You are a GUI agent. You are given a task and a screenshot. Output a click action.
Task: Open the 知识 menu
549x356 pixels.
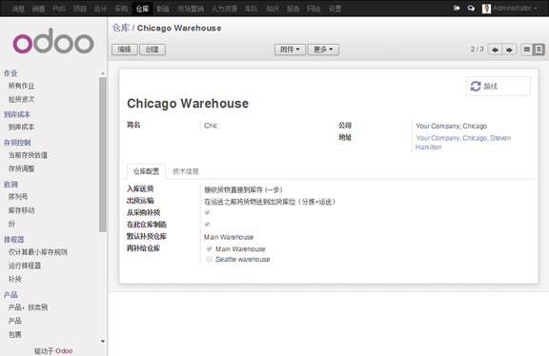pos(273,9)
